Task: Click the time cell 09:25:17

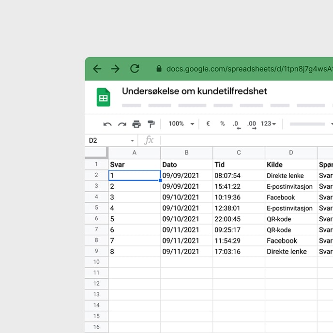Action: (239, 229)
